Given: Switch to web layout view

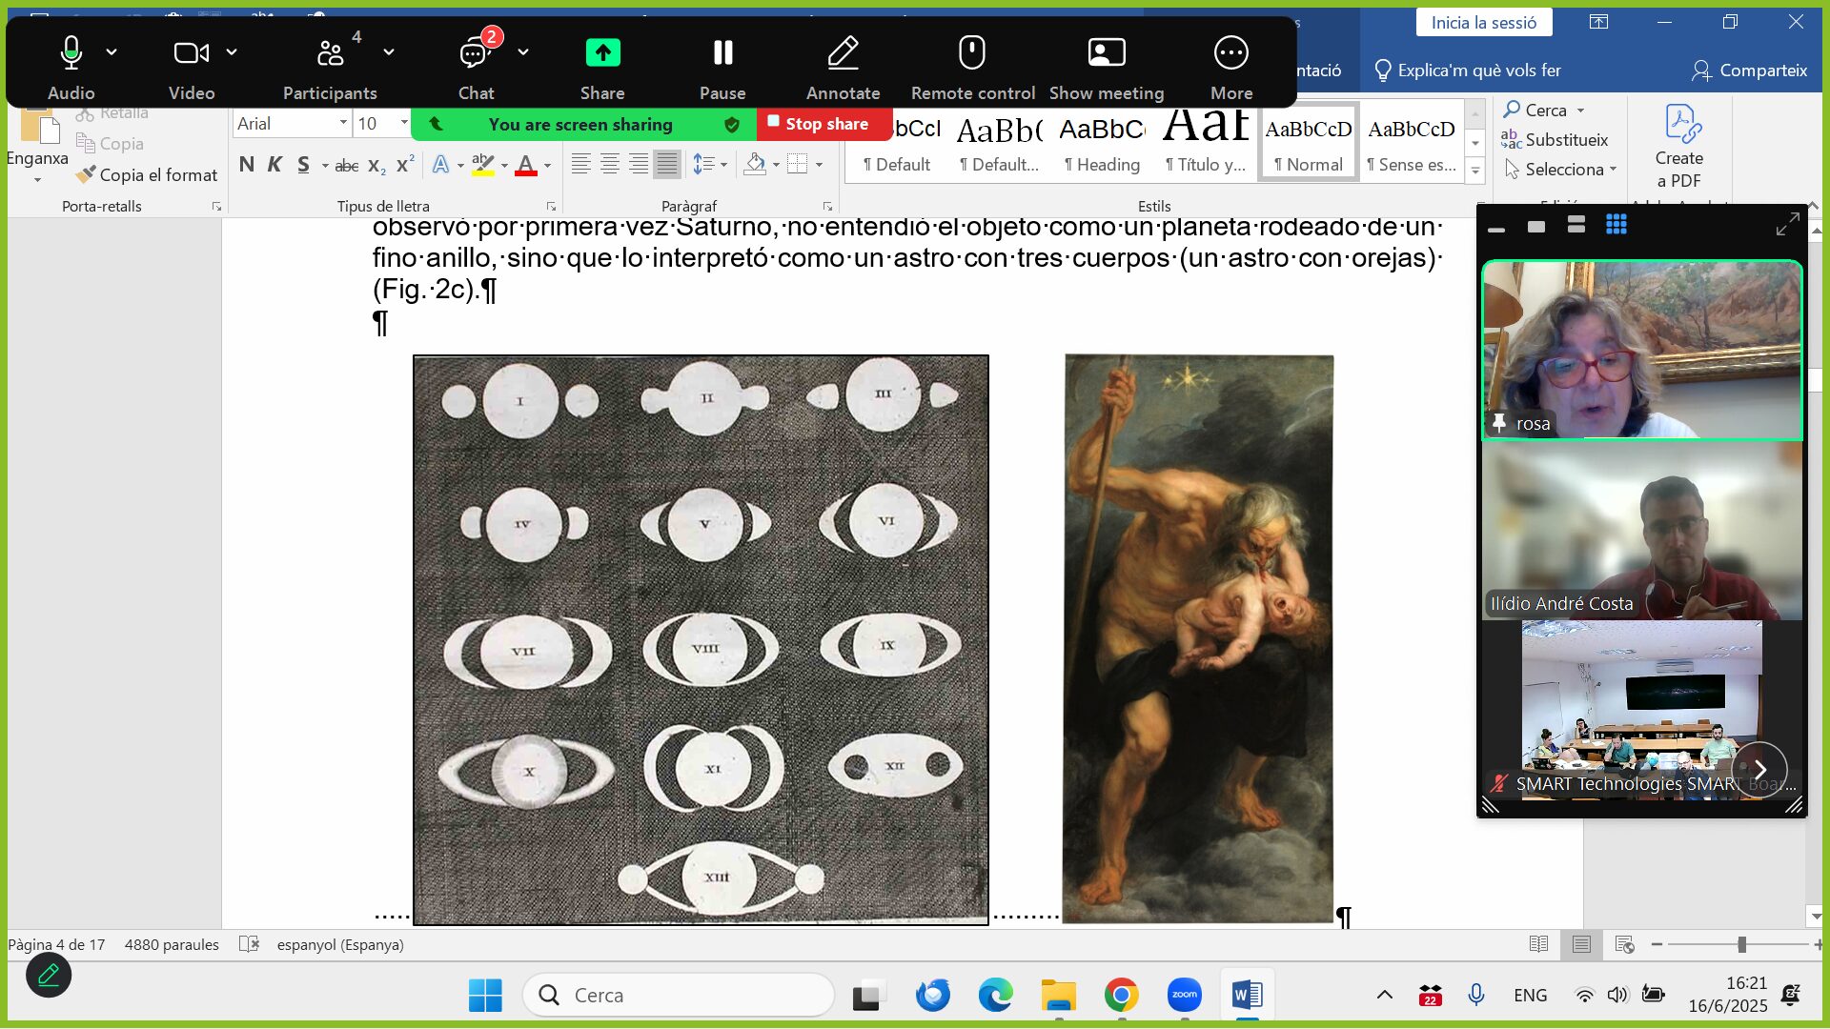Looking at the screenshot, I should (x=1624, y=944).
